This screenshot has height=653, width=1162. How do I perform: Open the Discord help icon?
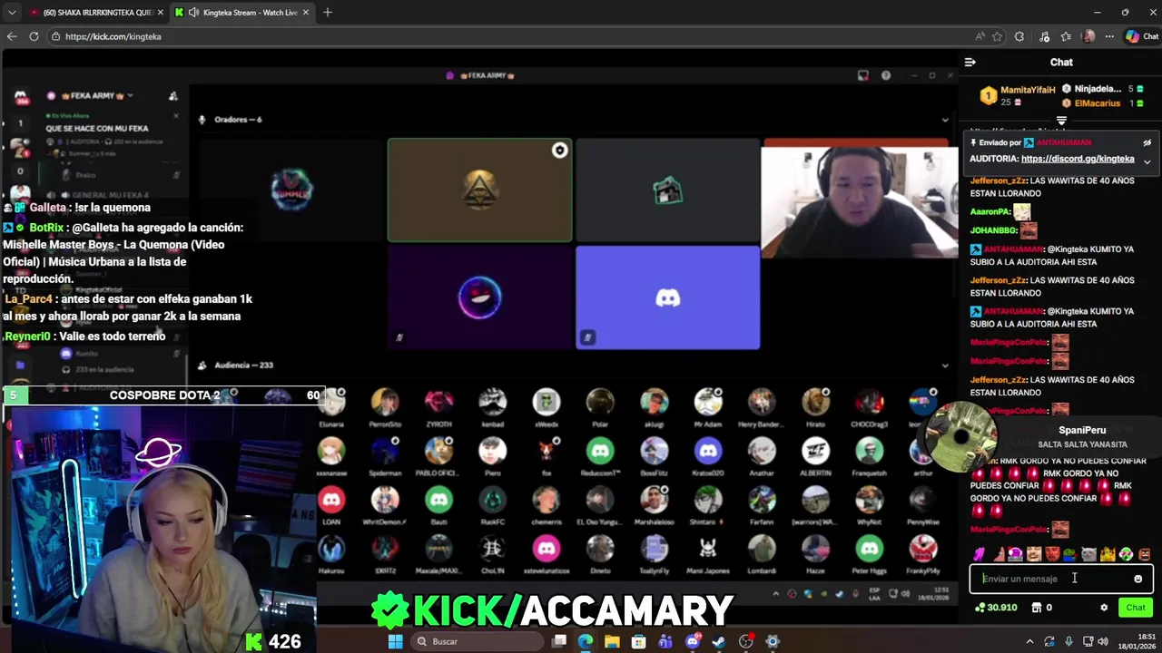coord(886,75)
